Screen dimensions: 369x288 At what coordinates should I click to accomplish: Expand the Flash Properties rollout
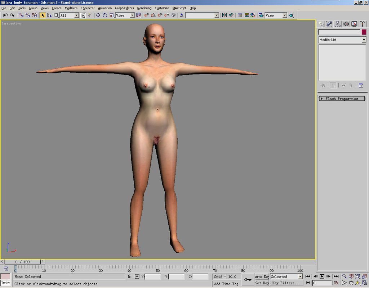tap(342, 99)
